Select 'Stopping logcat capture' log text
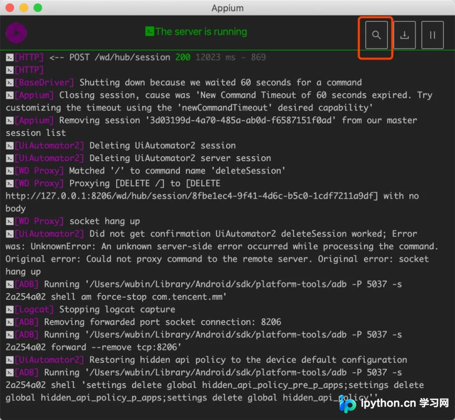This screenshot has height=420, width=455. point(117,310)
